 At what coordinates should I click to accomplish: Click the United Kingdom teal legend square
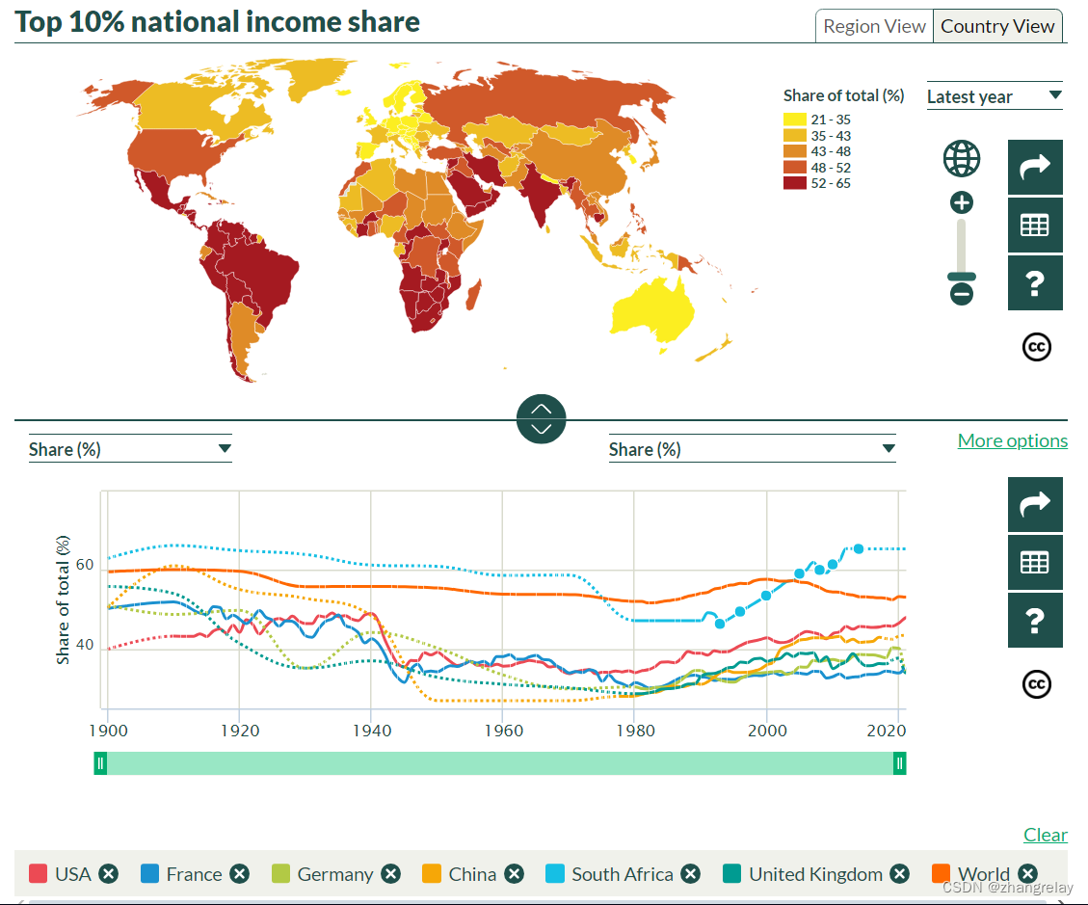pos(732,873)
